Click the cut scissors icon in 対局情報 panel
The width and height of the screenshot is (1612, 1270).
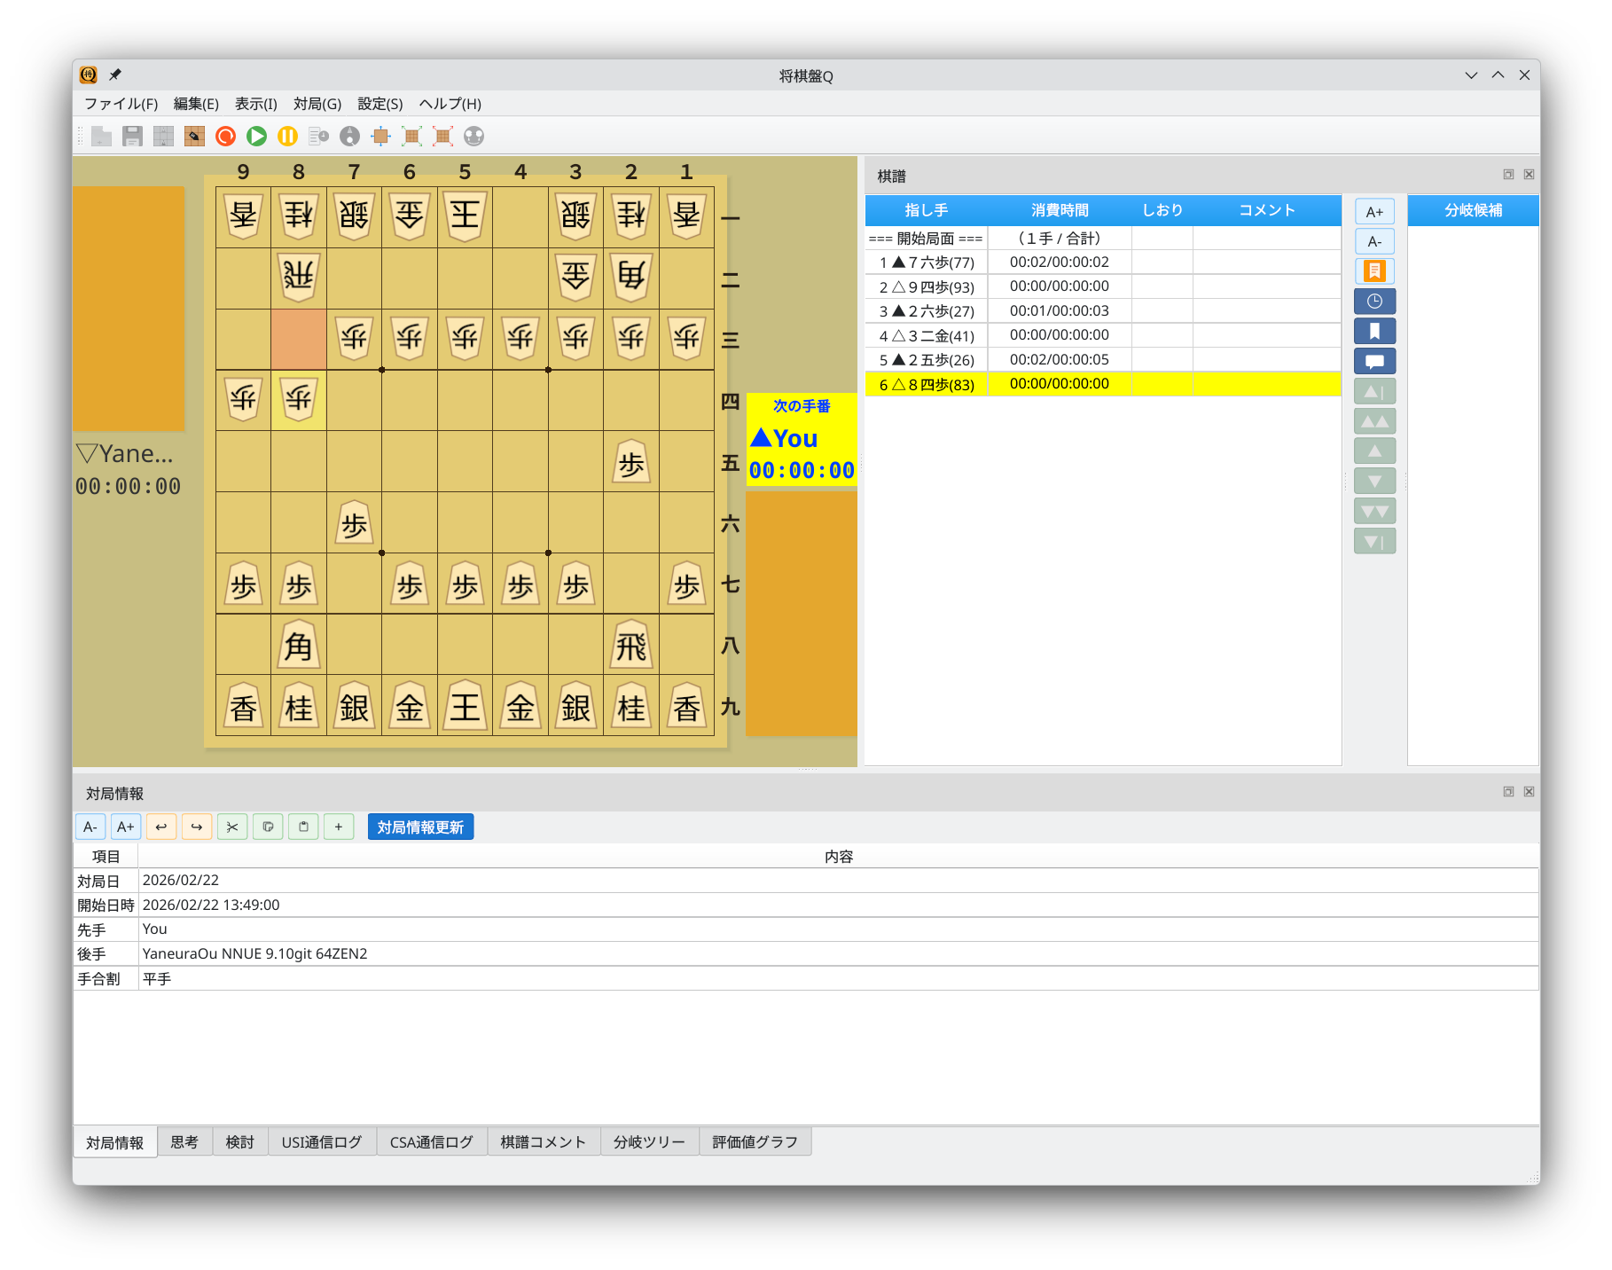232,827
